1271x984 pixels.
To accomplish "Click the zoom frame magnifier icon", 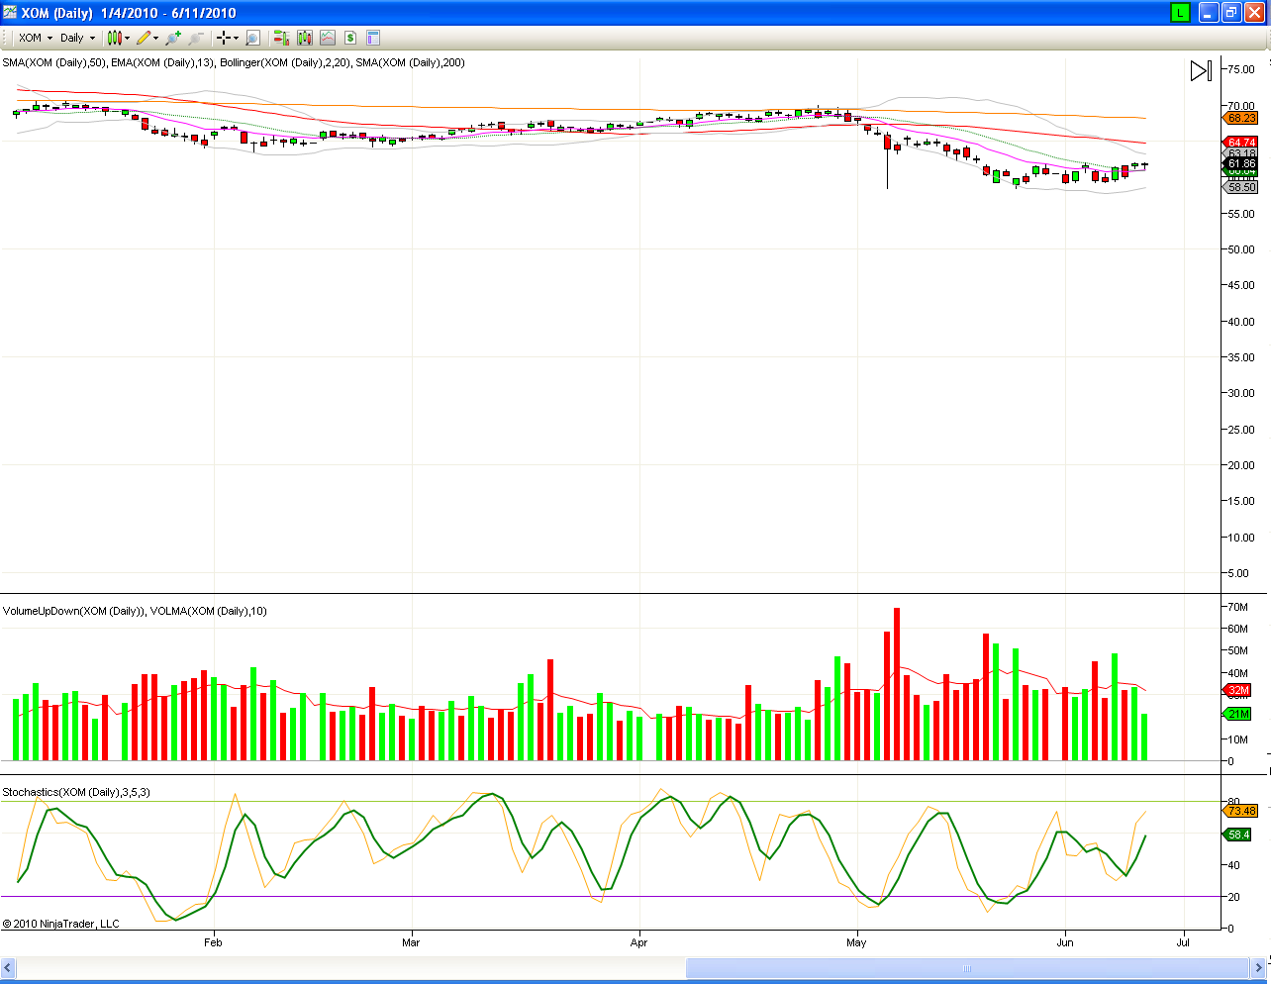I will 252,38.
